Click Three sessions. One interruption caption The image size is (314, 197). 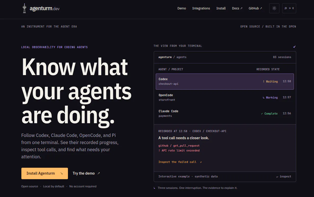tap(197, 188)
